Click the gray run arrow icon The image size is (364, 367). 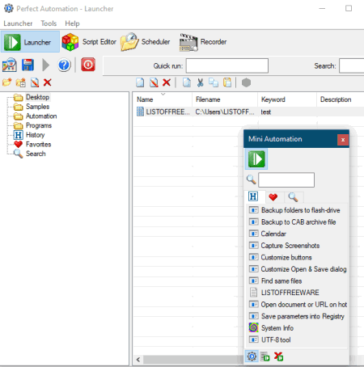(46, 65)
